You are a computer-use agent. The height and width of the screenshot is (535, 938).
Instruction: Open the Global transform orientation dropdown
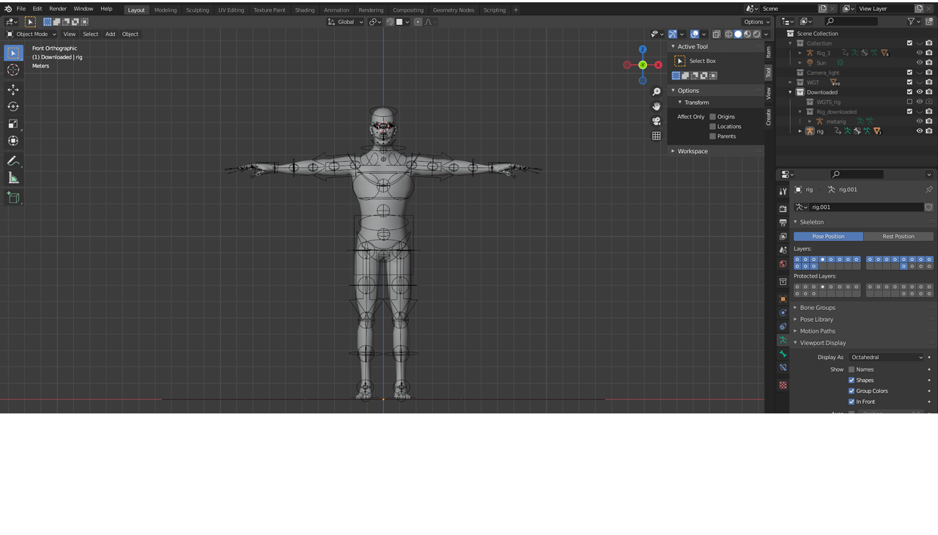(x=346, y=22)
